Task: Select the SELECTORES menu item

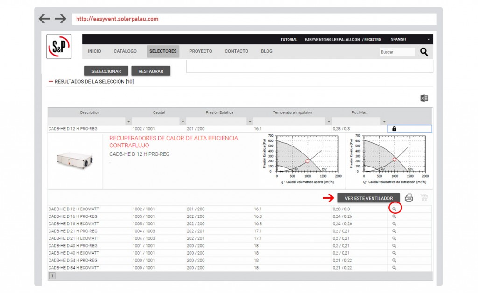Action: click(x=163, y=51)
